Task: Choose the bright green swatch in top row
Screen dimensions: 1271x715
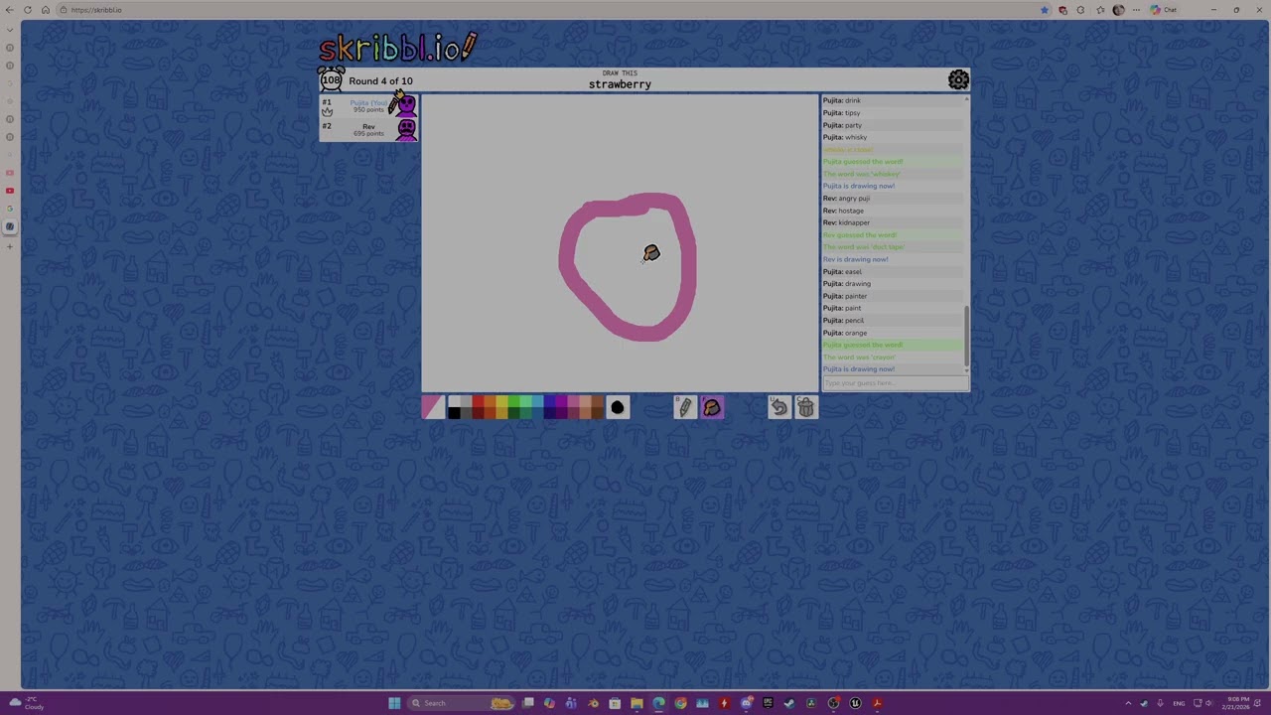Action: pyautogui.click(x=513, y=401)
